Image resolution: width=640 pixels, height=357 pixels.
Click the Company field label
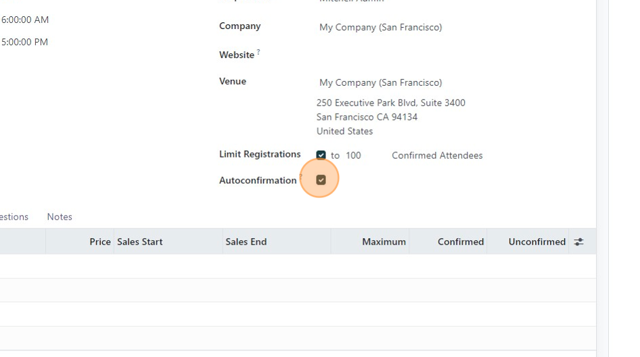pyautogui.click(x=240, y=26)
